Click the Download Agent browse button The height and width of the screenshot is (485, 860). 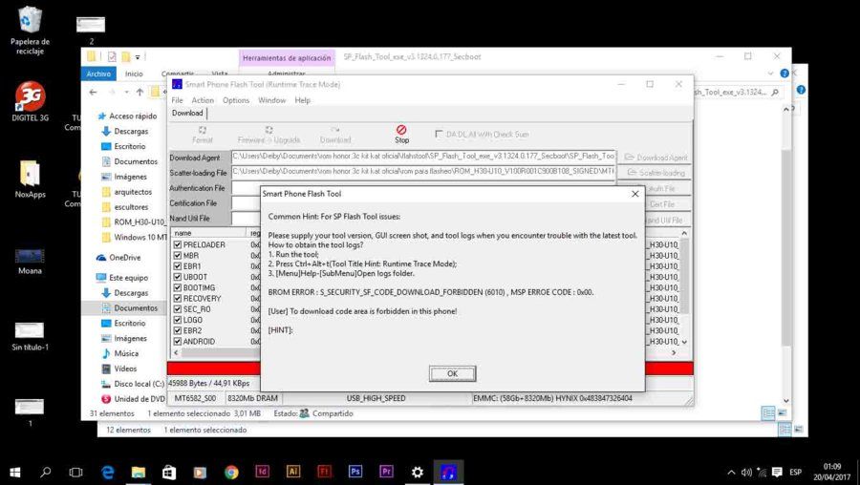pyautogui.click(x=656, y=158)
